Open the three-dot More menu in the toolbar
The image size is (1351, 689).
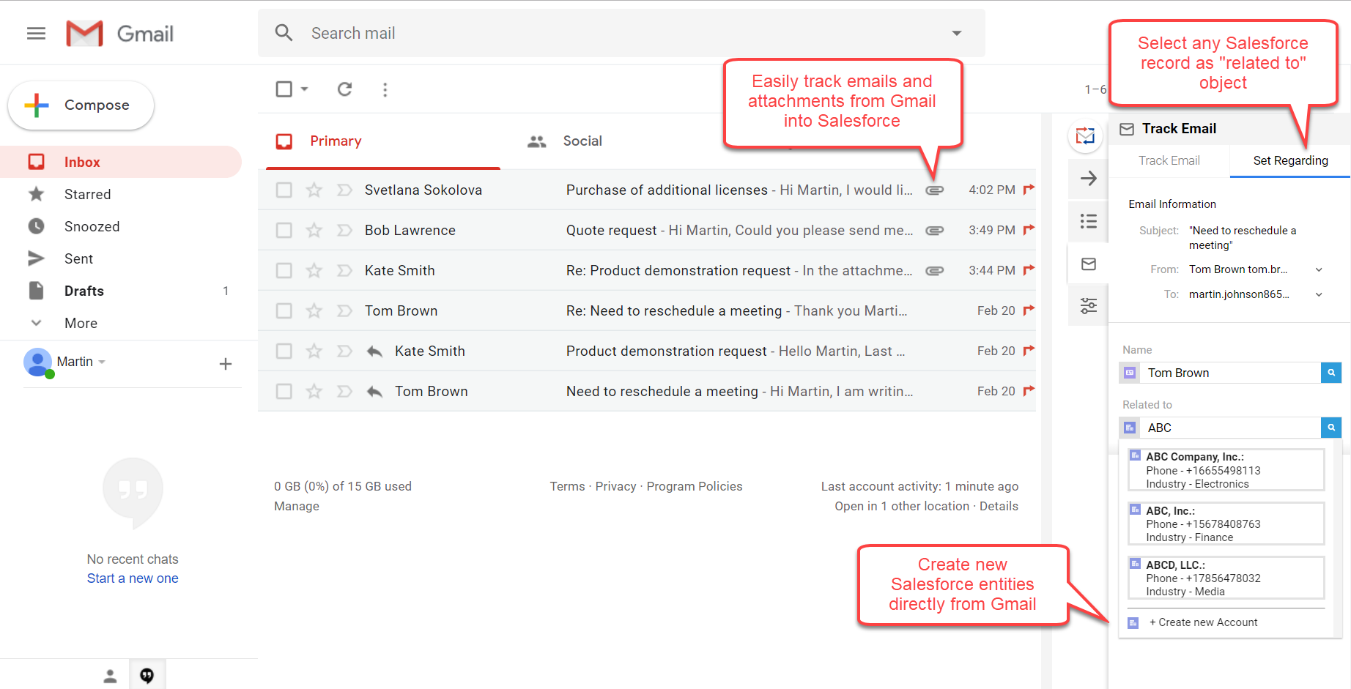tap(385, 89)
